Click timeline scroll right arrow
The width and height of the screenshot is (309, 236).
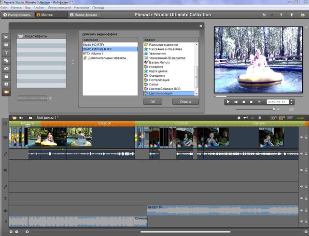coord(306,232)
